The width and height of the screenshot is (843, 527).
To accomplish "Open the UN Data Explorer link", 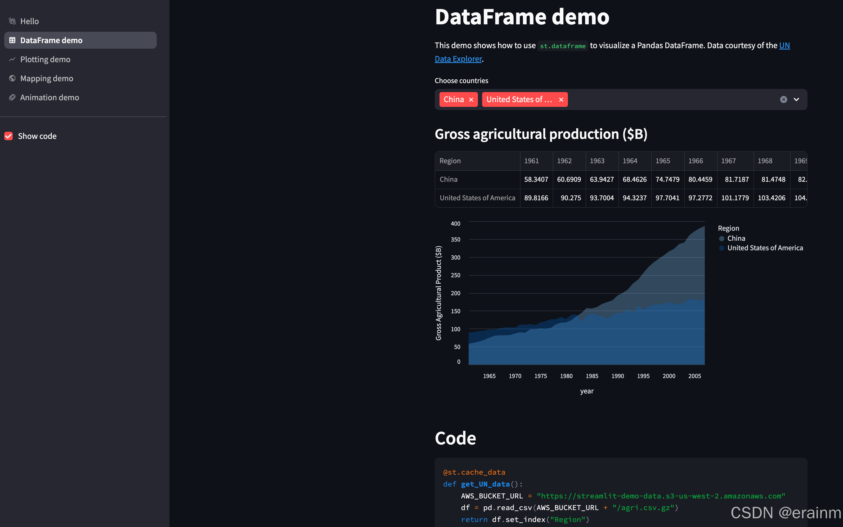I will pos(458,59).
